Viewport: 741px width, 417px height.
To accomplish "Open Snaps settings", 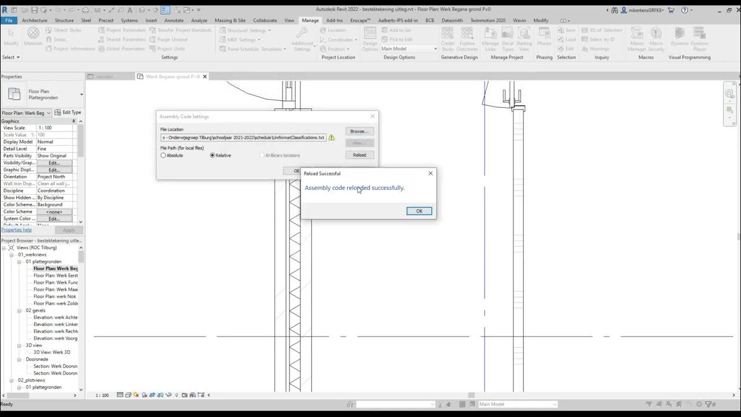I will (x=56, y=39).
